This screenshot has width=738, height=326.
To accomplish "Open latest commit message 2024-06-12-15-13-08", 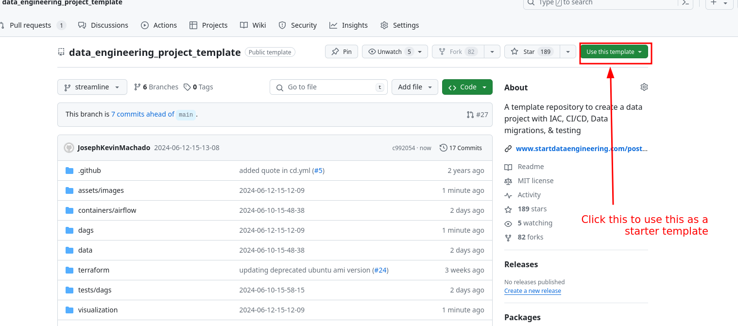I will coord(187,148).
